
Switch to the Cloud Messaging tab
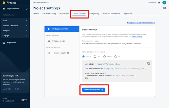[x=49, y=14]
